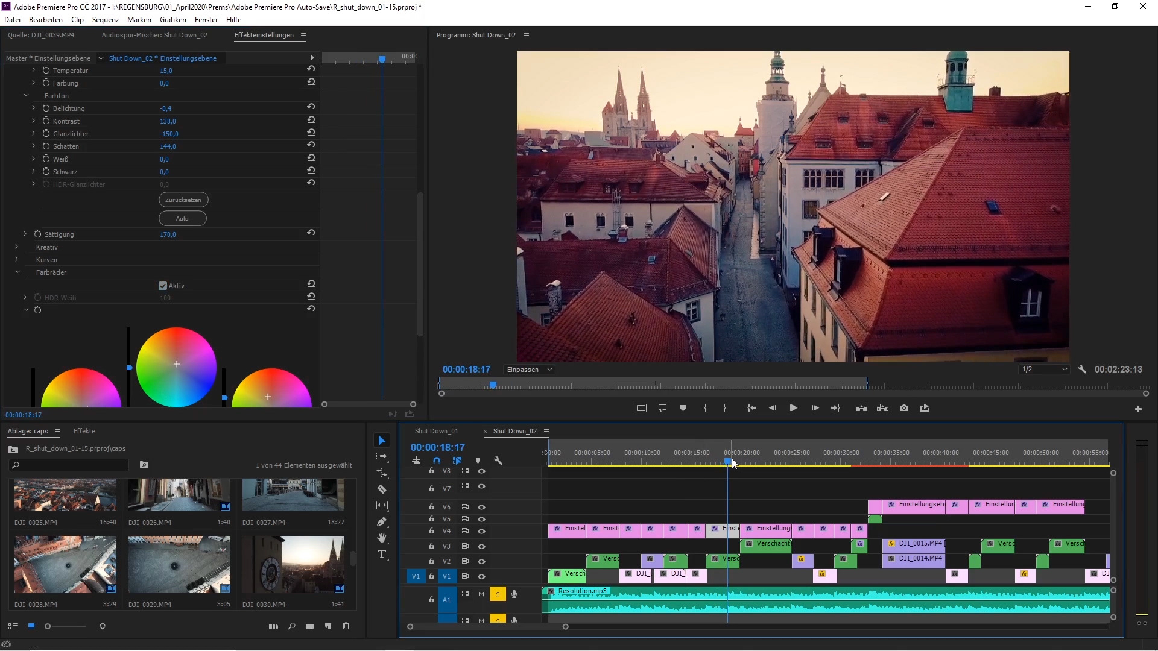Toggle visibility eye of track V6
Viewport: 1158px width, 651px height.
[481, 507]
